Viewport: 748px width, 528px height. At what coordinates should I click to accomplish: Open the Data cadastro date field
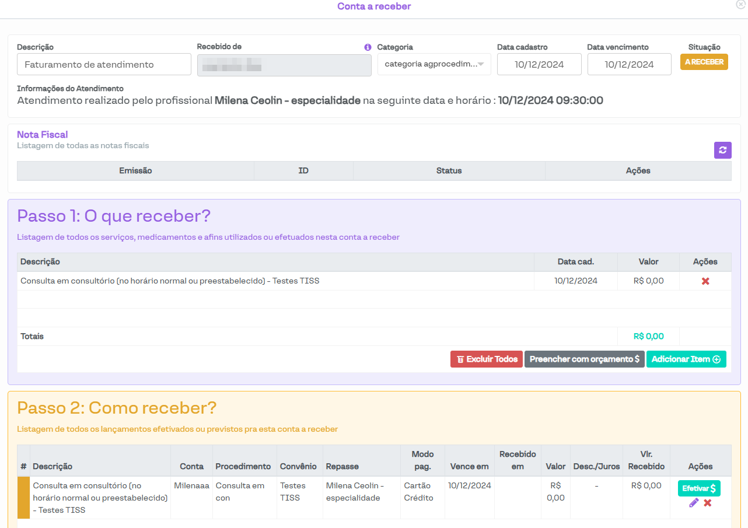coord(539,64)
